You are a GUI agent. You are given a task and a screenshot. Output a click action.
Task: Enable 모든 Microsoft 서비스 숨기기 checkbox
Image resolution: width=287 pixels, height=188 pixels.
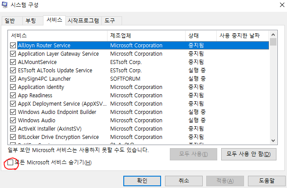(10, 162)
